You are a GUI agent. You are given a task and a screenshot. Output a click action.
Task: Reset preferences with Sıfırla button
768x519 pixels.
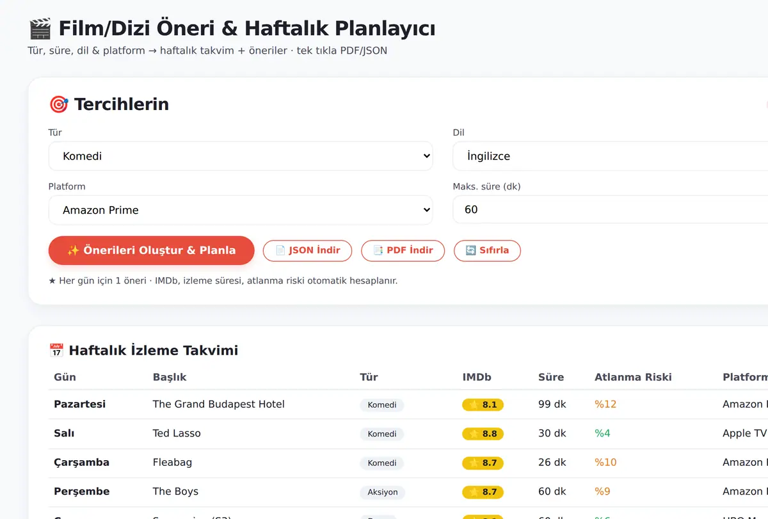click(x=487, y=250)
